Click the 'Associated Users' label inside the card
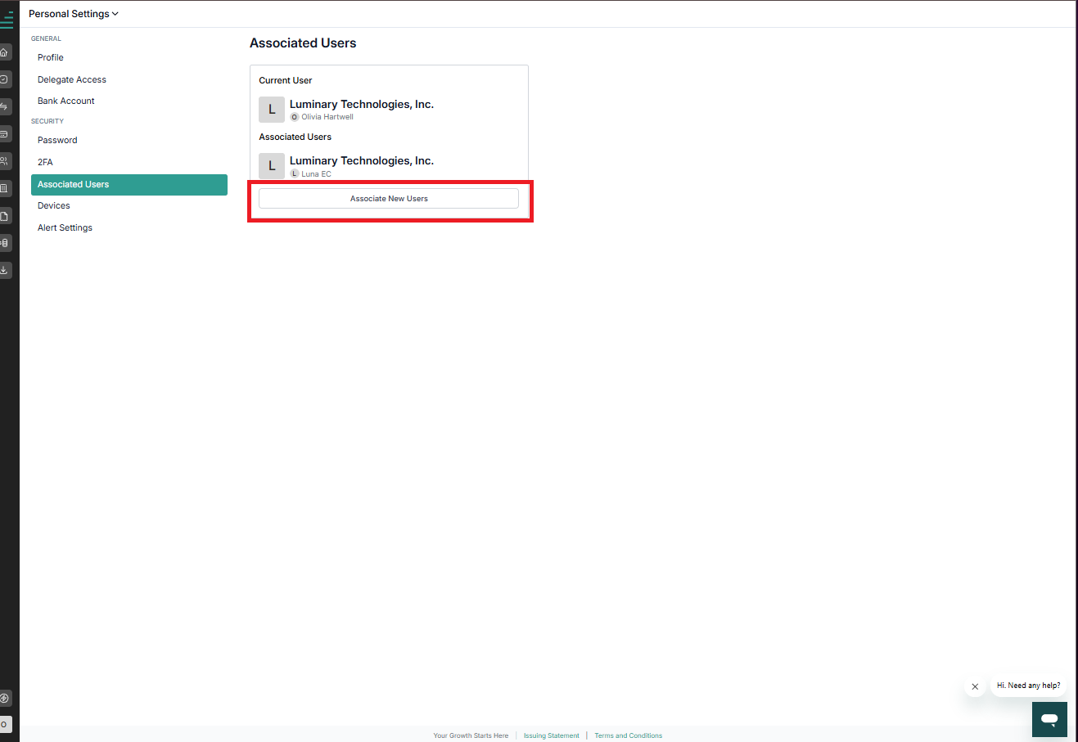Viewport: 1078px width, 742px height. [x=295, y=137]
